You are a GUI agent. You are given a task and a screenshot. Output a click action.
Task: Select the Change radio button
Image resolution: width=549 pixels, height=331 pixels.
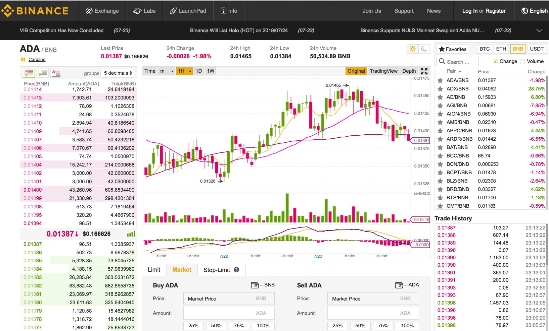tap(495, 61)
